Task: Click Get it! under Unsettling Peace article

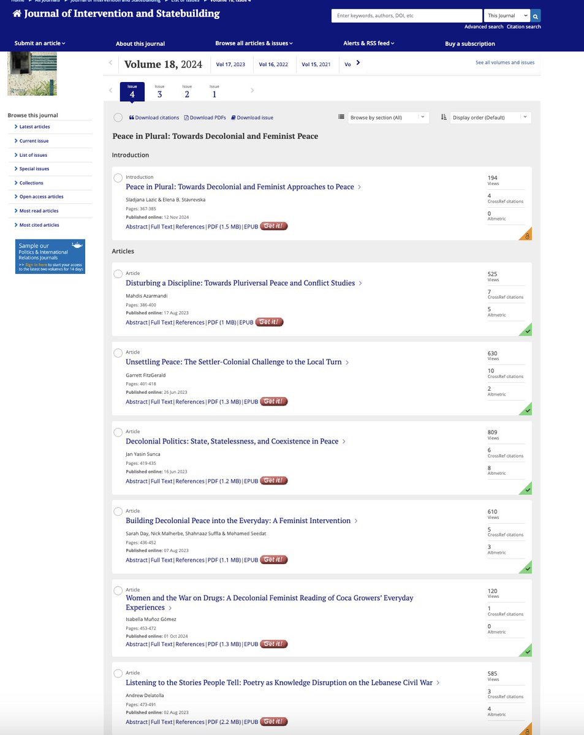Action: (274, 402)
